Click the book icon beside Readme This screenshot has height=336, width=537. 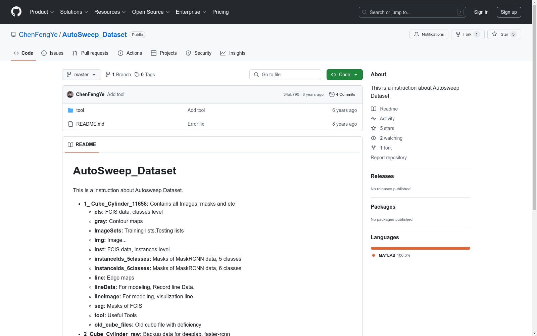374,109
